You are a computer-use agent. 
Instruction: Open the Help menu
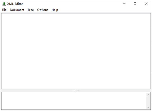click(55, 10)
